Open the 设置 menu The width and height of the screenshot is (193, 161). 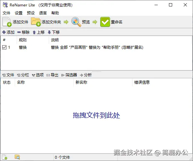click(x=19, y=13)
